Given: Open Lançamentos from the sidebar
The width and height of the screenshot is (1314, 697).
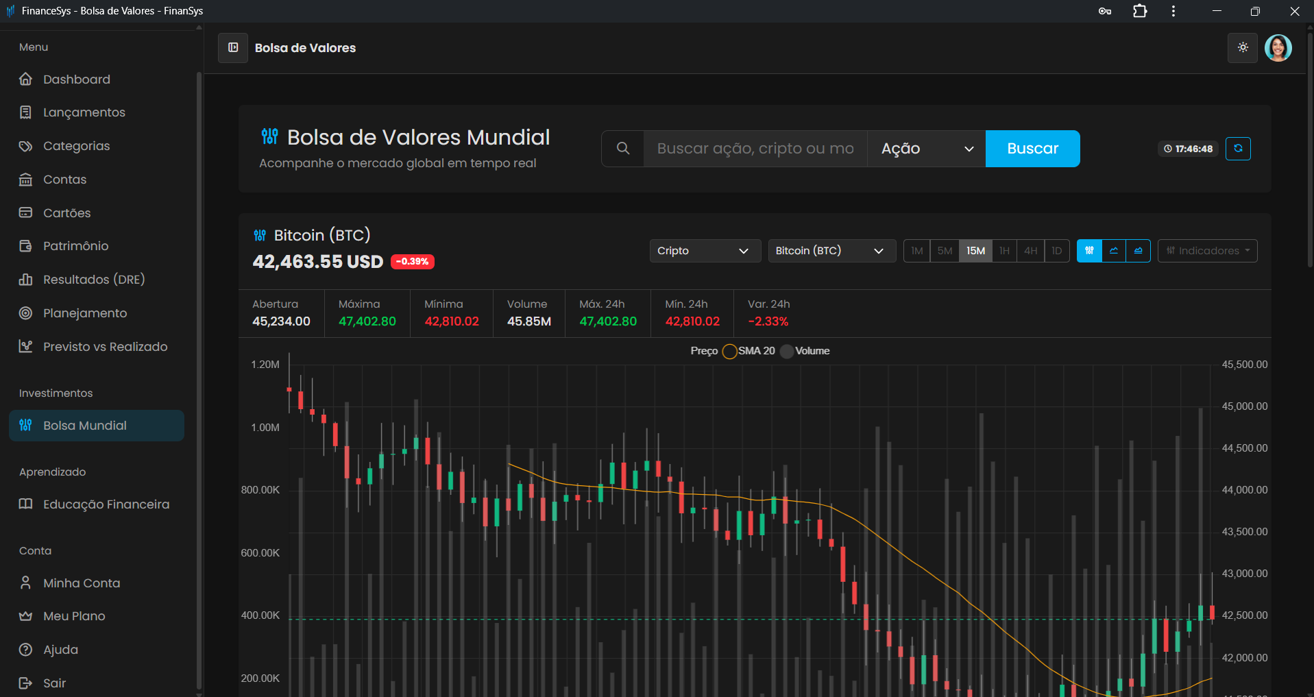Looking at the screenshot, I should (x=84, y=112).
